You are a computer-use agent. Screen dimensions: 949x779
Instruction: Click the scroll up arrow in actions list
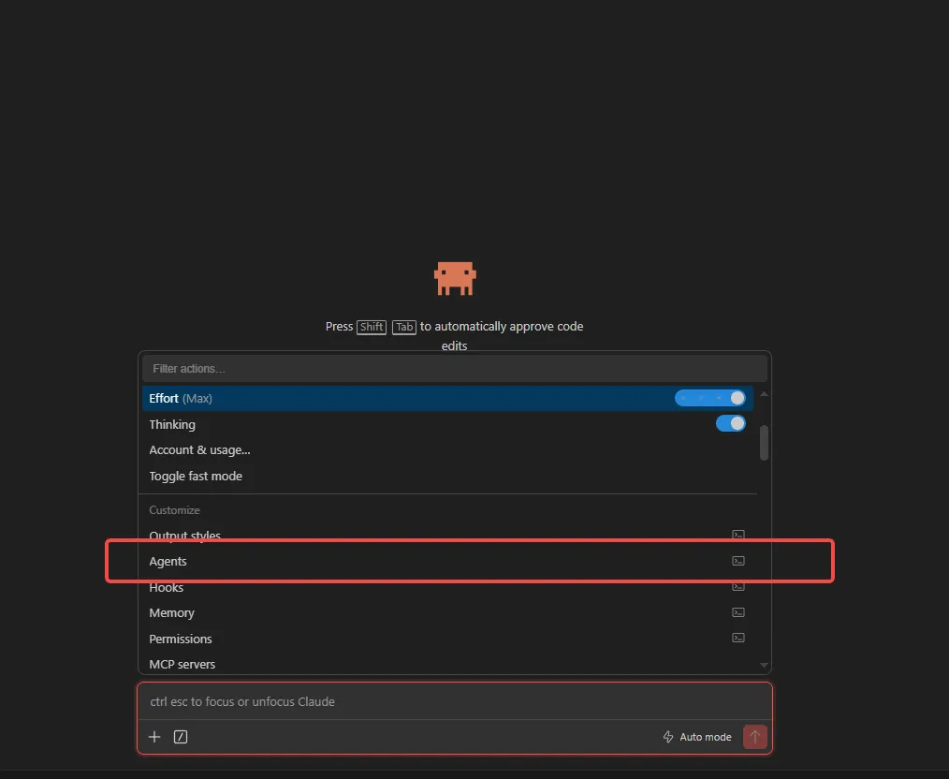click(764, 394)
